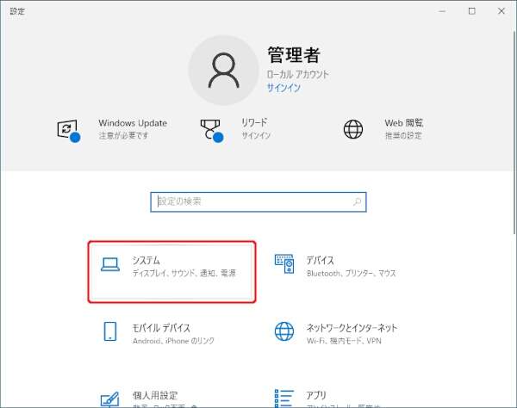517x408 pixels.
Task: Click ローカル アカウント text
Action: (297, 75)
